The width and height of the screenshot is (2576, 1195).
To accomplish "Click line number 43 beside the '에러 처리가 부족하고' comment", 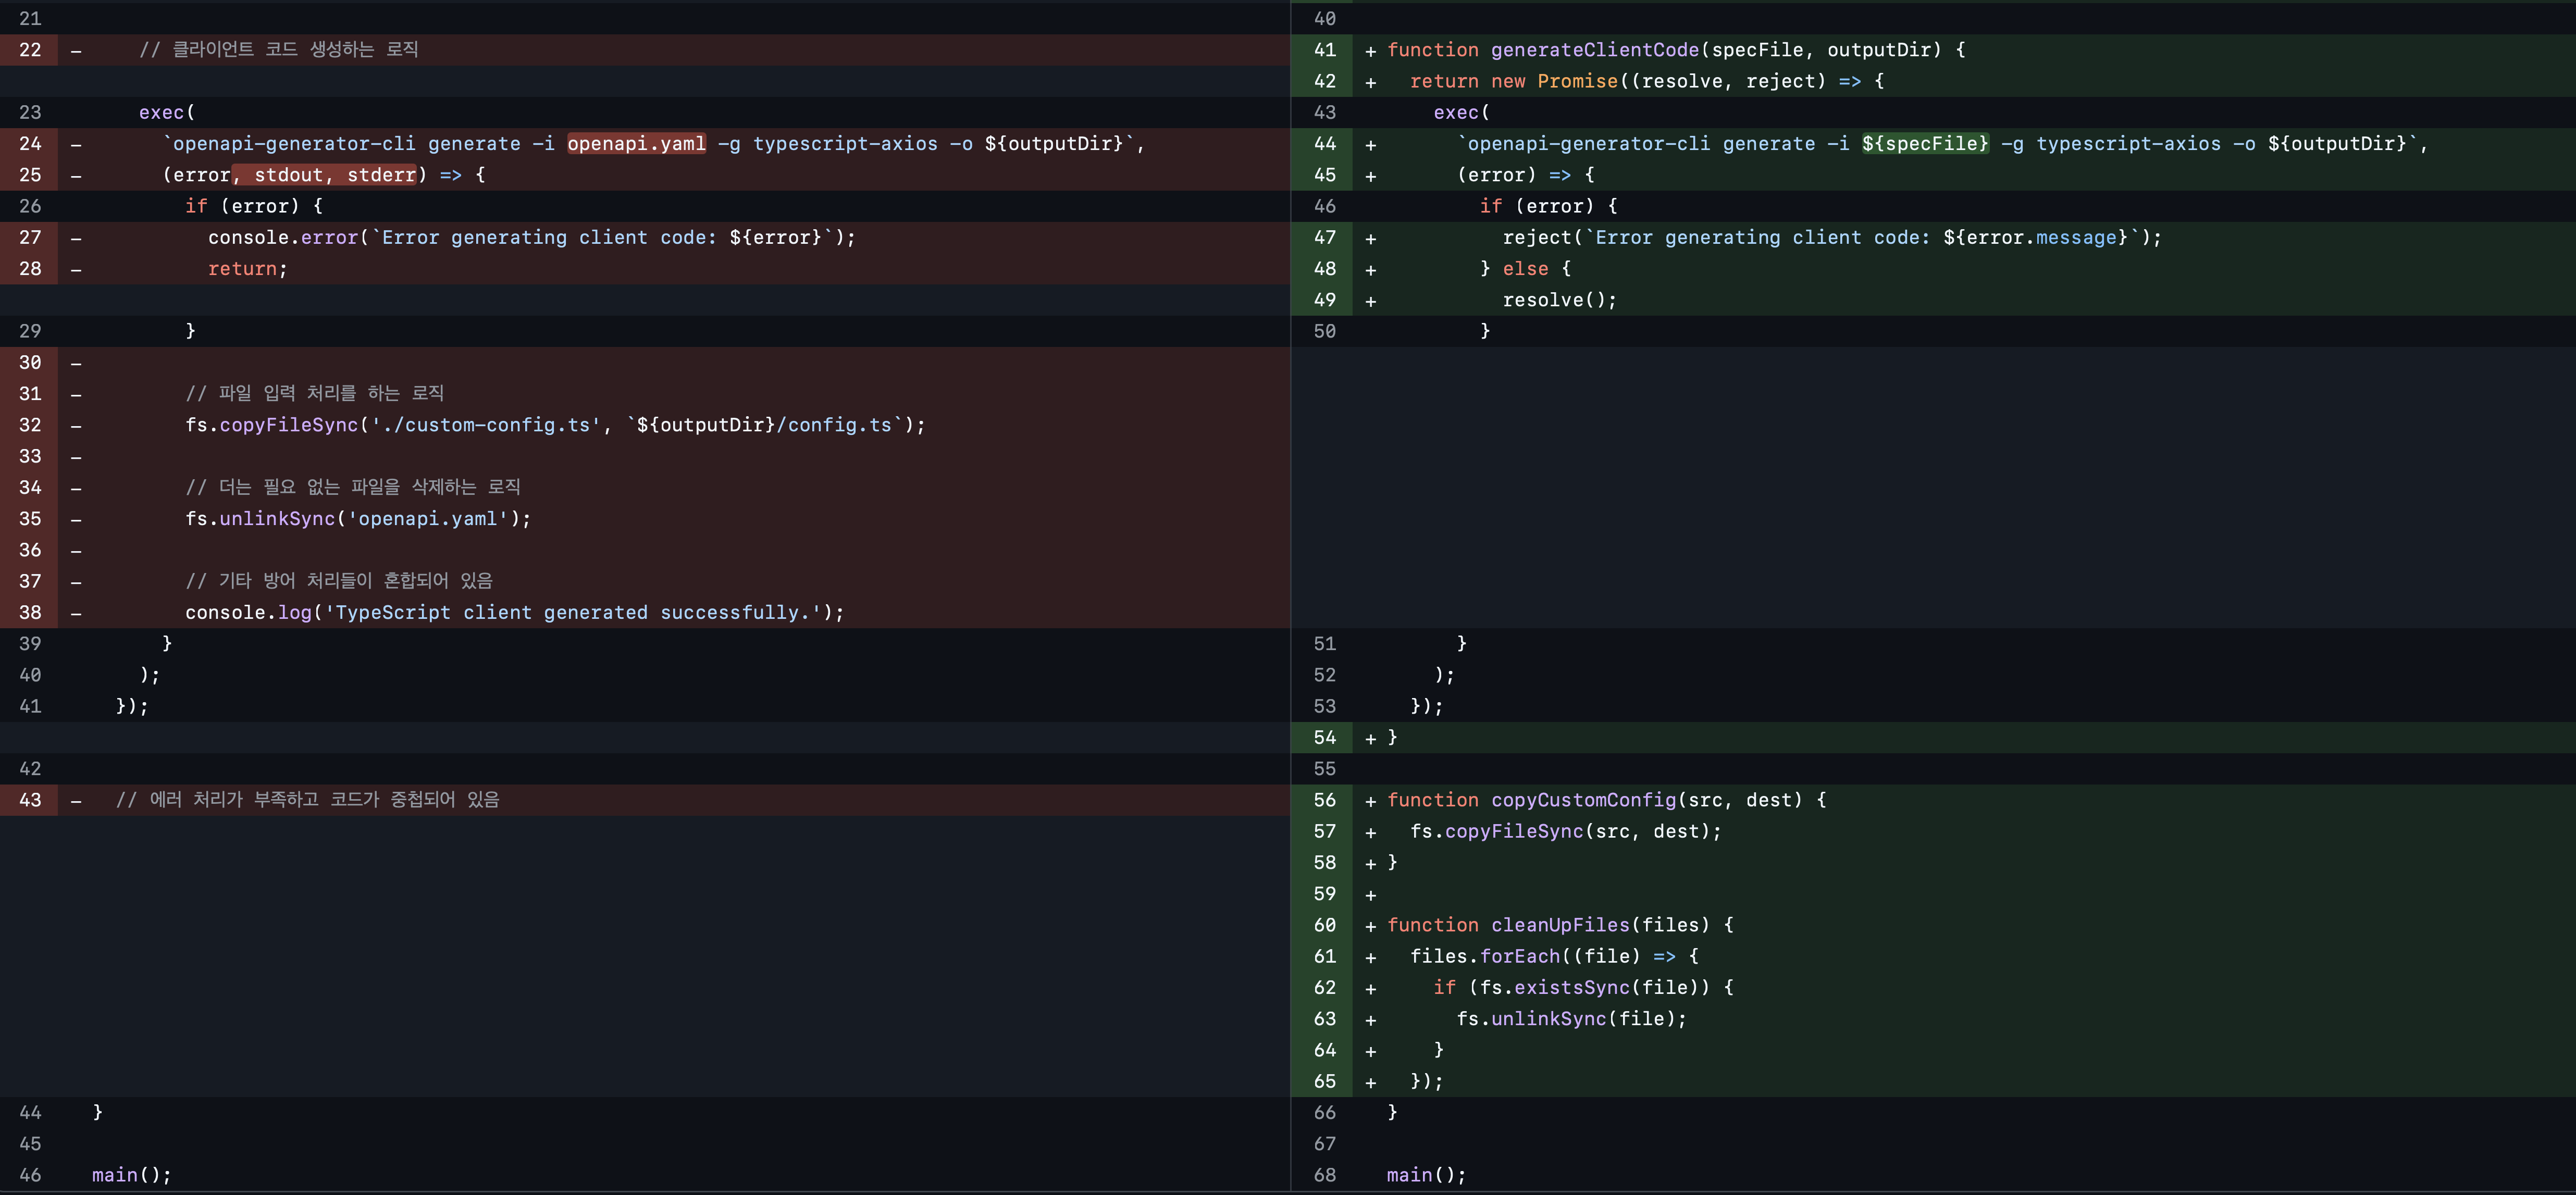I will point(30,800).
